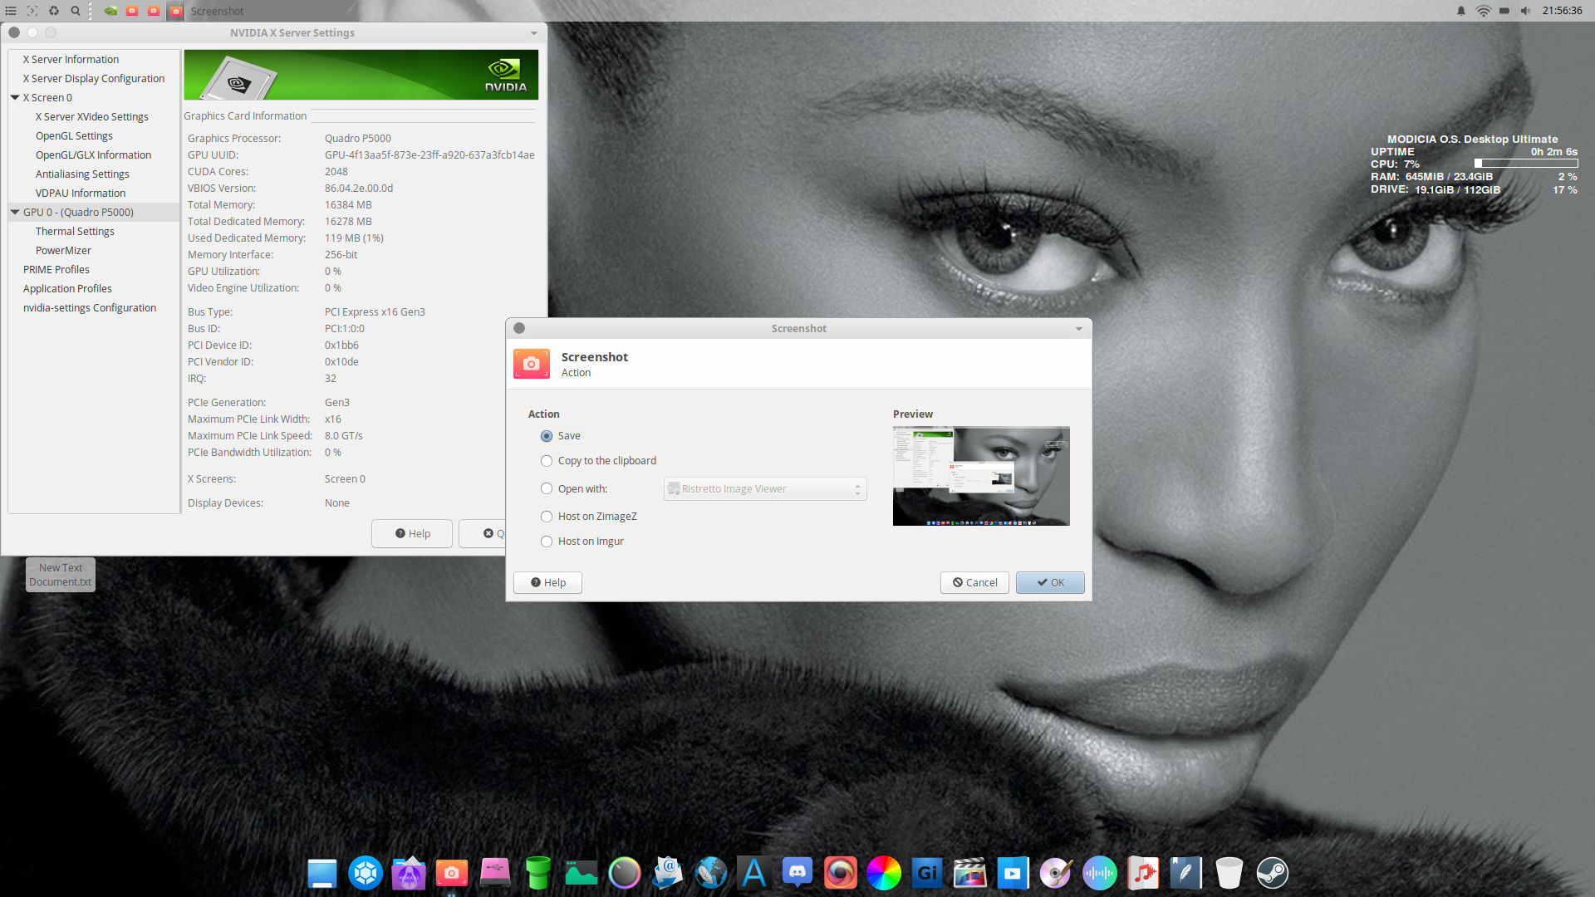Open PowerMizer page
The image size is (1595, 897).
pyautogui.click(x=63, y=251)
